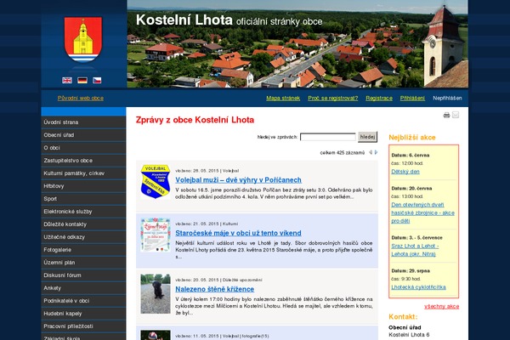Select 'Hudební kapely' menu item
The height and width of the screenshot is (340, 510).
[83, 314]
